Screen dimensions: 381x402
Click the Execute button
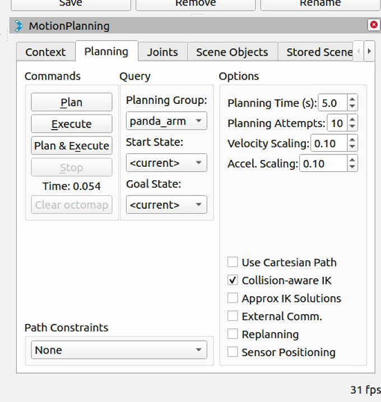(72, 124)
